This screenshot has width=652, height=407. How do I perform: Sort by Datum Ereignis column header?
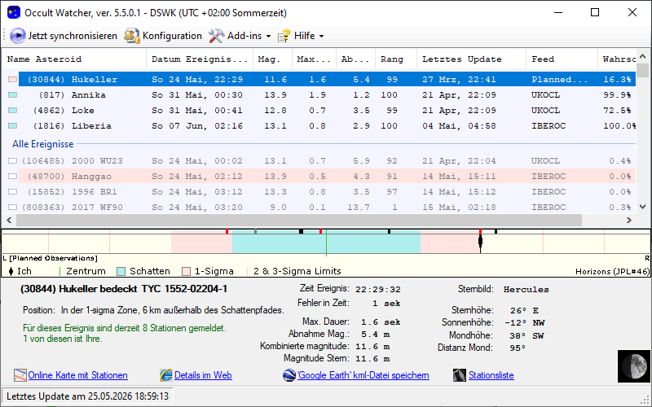pos(200,59)
